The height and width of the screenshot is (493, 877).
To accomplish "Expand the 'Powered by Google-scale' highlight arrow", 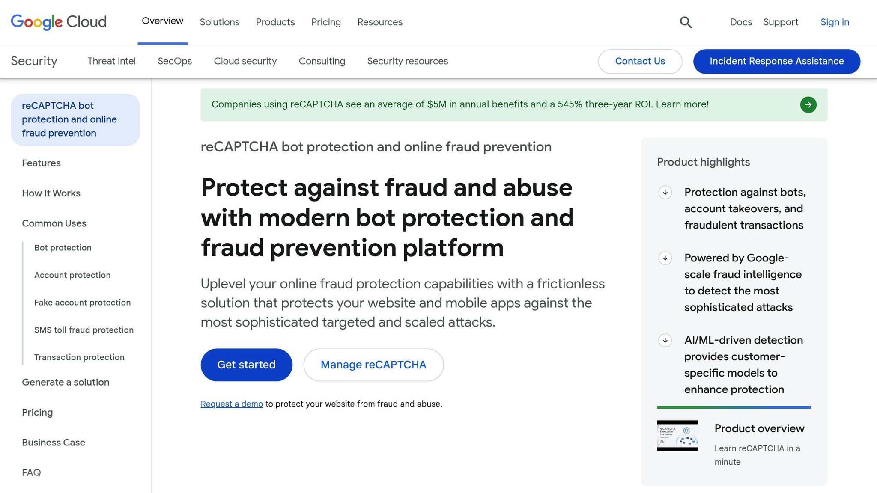I will pos(665,258).
